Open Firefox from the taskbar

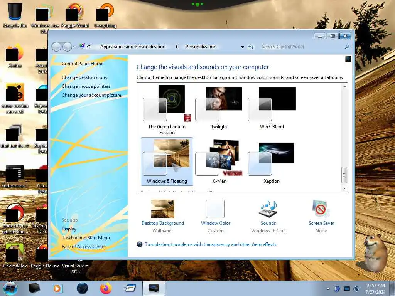(106, 288)
